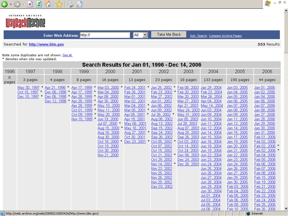Click the Print icon in toolbar
This screenshot has height=216, width=288.
(x=70, y=4)
